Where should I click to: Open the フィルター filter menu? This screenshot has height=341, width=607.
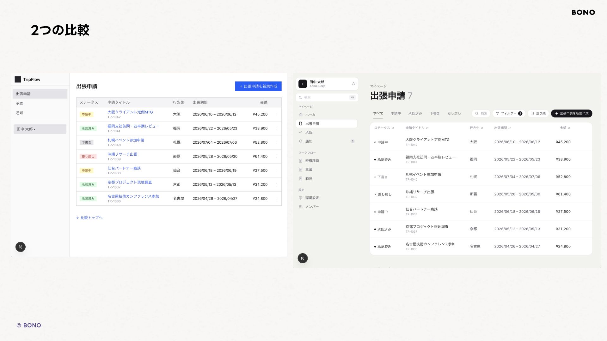(509, 113)
